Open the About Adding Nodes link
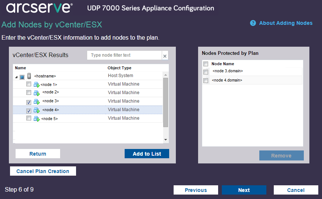The width and height of the screenshot is (322, 199). point(286,23)
